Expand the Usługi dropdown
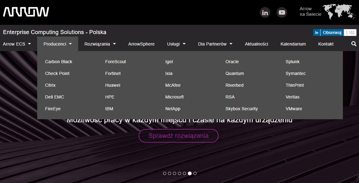The image size is (359, 183). coord(176,44)
